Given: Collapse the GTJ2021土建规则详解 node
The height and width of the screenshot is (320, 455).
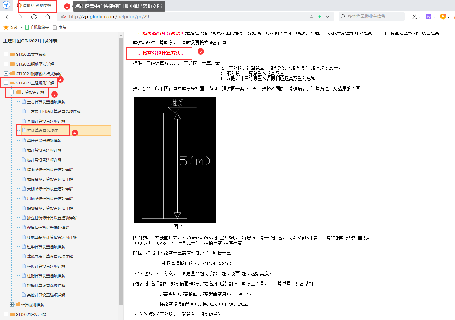Looking at the screenshot, I should pos(6,83).
